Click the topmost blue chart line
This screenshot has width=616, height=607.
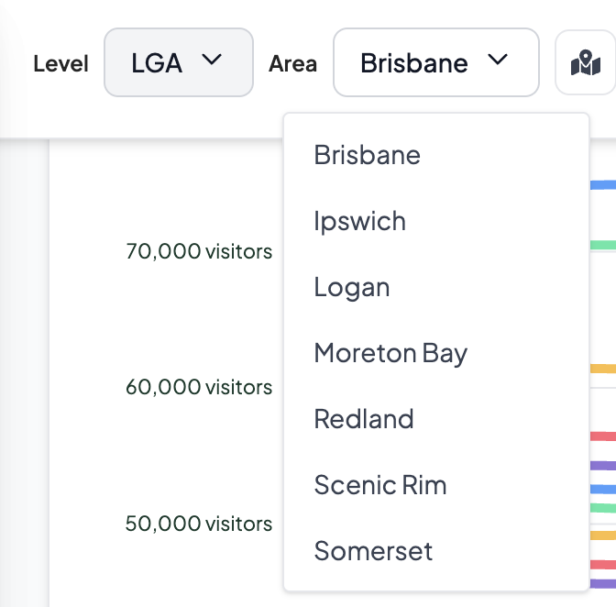click(602, 185)
